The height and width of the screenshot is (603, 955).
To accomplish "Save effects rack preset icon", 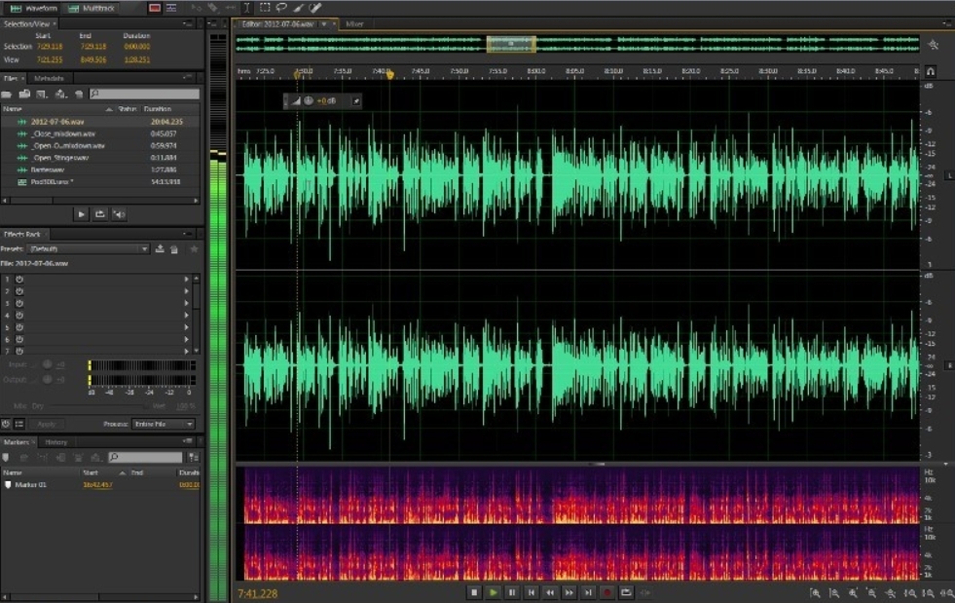I will pyautogui.click(x=160, y=248).
